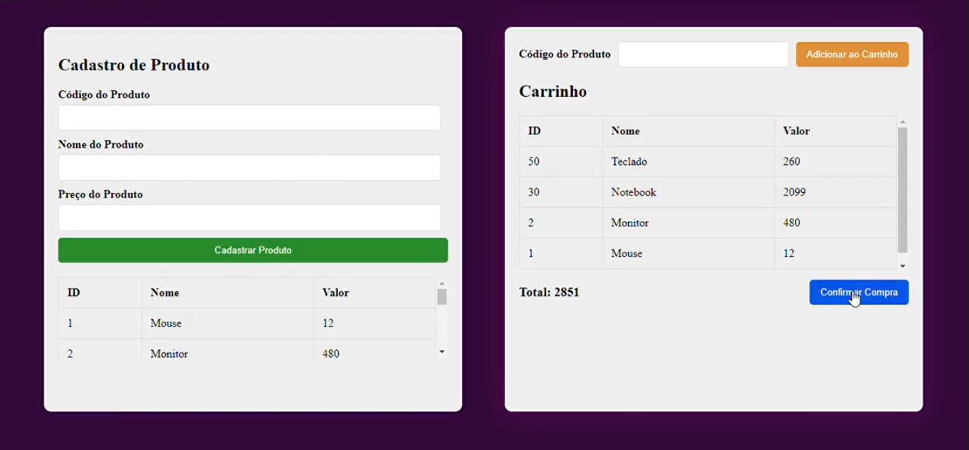Click the Carrinho heading
The height and width of the screenshot is (450, 969).
click(553, 91)
